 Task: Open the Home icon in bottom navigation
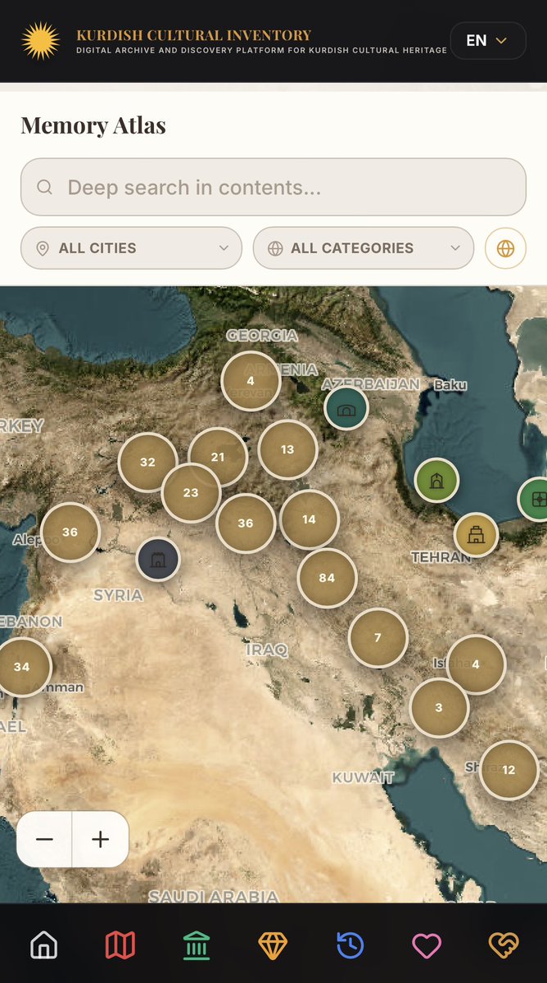point(43,946)
